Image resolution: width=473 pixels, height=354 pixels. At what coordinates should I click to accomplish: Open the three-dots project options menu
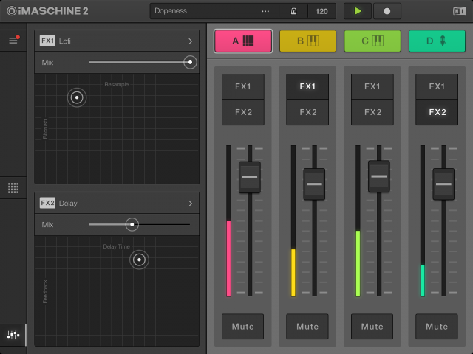(265, 11)
